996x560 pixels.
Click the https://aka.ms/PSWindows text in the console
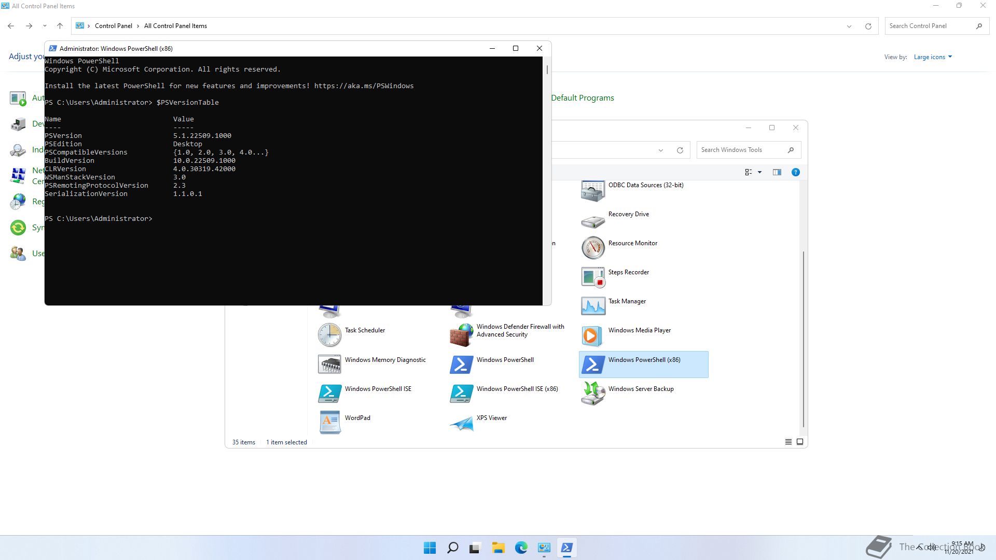pyautogui.click(x=364, y=86)
